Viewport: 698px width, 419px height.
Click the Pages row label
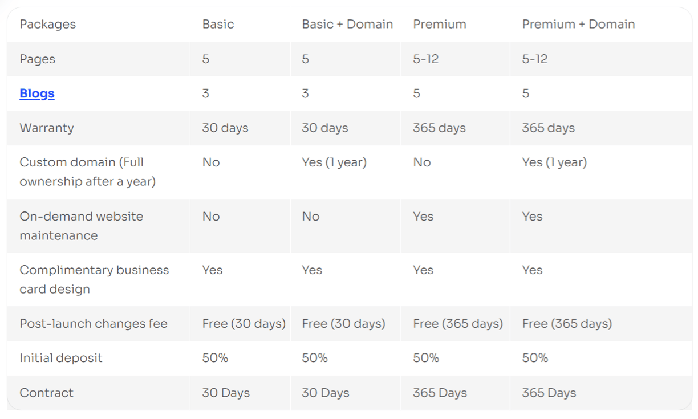38,59
